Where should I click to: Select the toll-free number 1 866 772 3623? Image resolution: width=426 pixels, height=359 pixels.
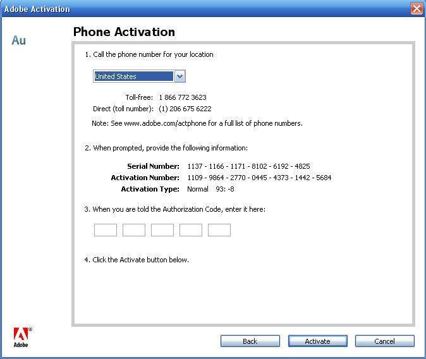pyautogui.click(x=183, y=97)
